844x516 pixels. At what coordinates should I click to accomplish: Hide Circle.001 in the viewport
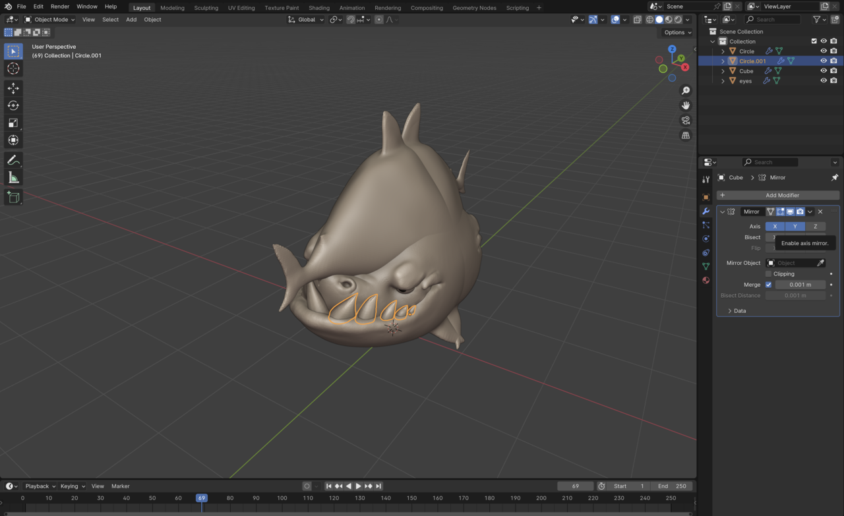pos(824,61)
